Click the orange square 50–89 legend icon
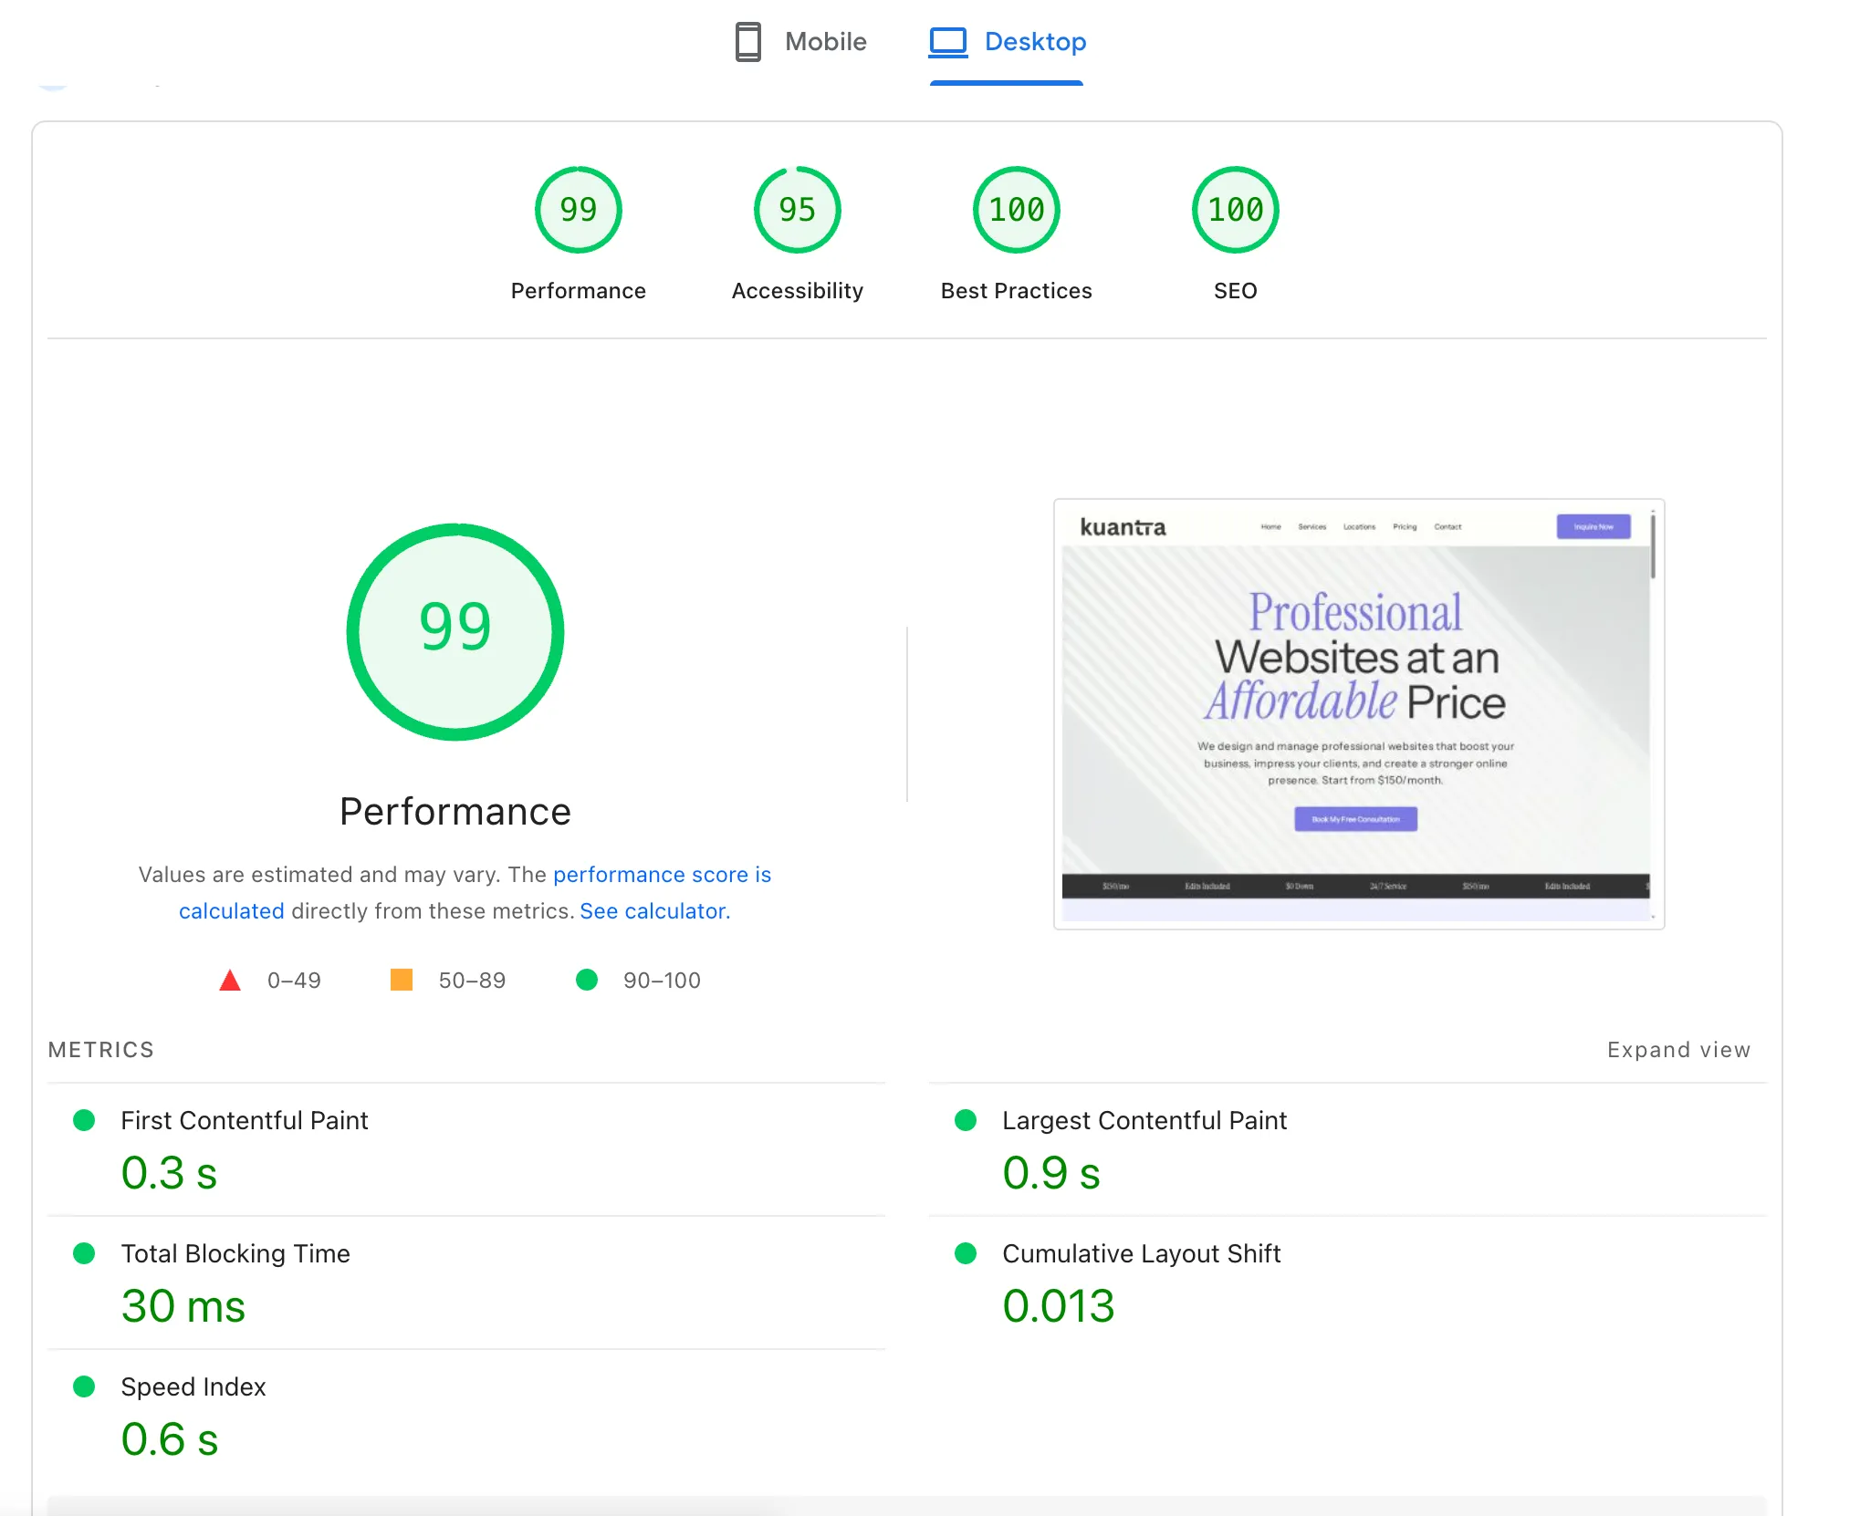The height and width of the screenshot is (1516, 1860). tap(402, 980)
